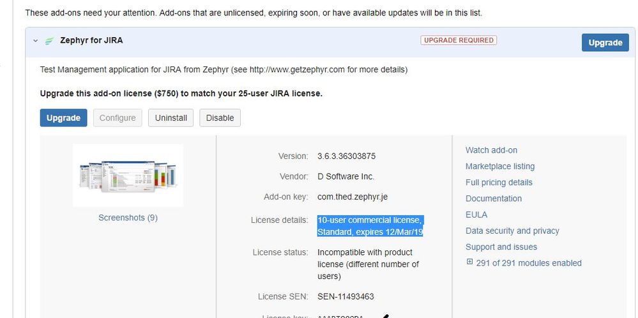Viewport: 638px width, 318px height.
Task: Click add-on key com.thed.zephyr.je
Action: (353, 197)
